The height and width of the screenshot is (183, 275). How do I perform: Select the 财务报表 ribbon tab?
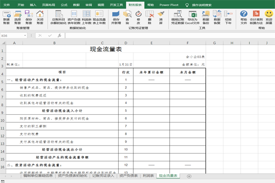tap(135, 5)
